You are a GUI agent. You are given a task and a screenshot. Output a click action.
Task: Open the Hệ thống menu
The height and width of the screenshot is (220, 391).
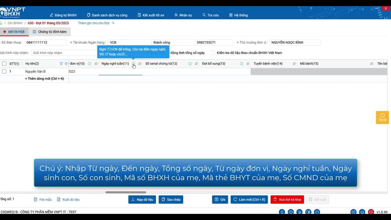(238, 15)
